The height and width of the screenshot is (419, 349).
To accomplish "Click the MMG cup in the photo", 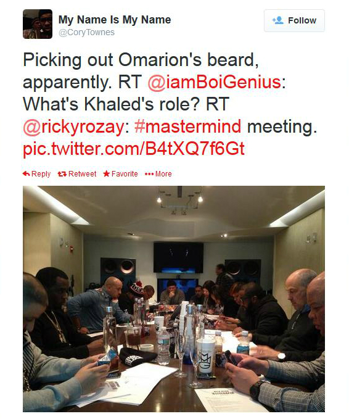I will click(205, 357).
